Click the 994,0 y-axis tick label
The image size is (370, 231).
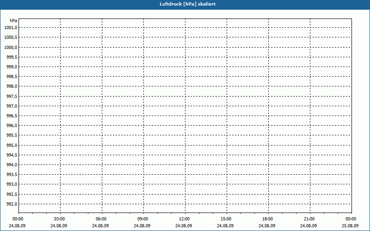click(12, 165)
